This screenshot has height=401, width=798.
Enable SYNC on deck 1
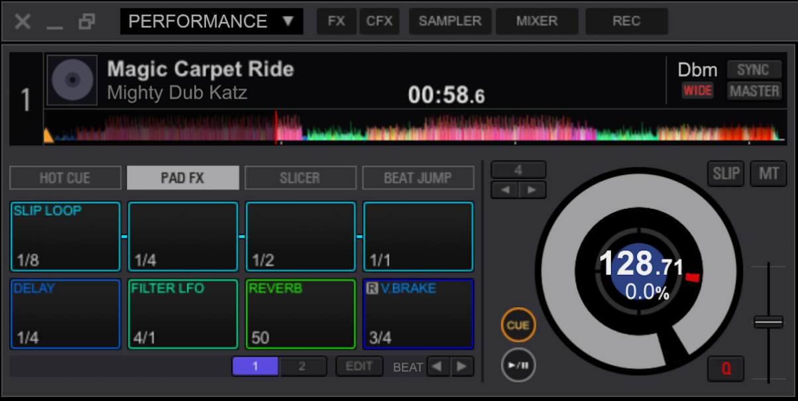tap(754, 69)
